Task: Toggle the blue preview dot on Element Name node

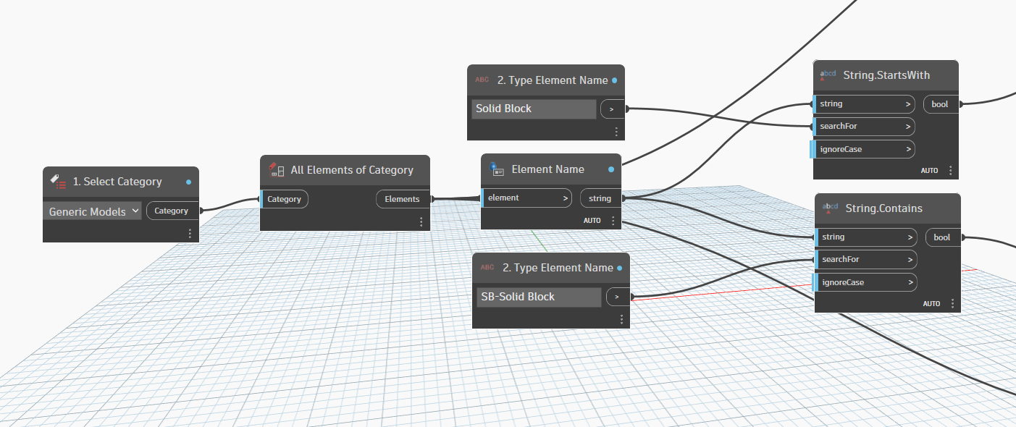Action: point(610,169)
